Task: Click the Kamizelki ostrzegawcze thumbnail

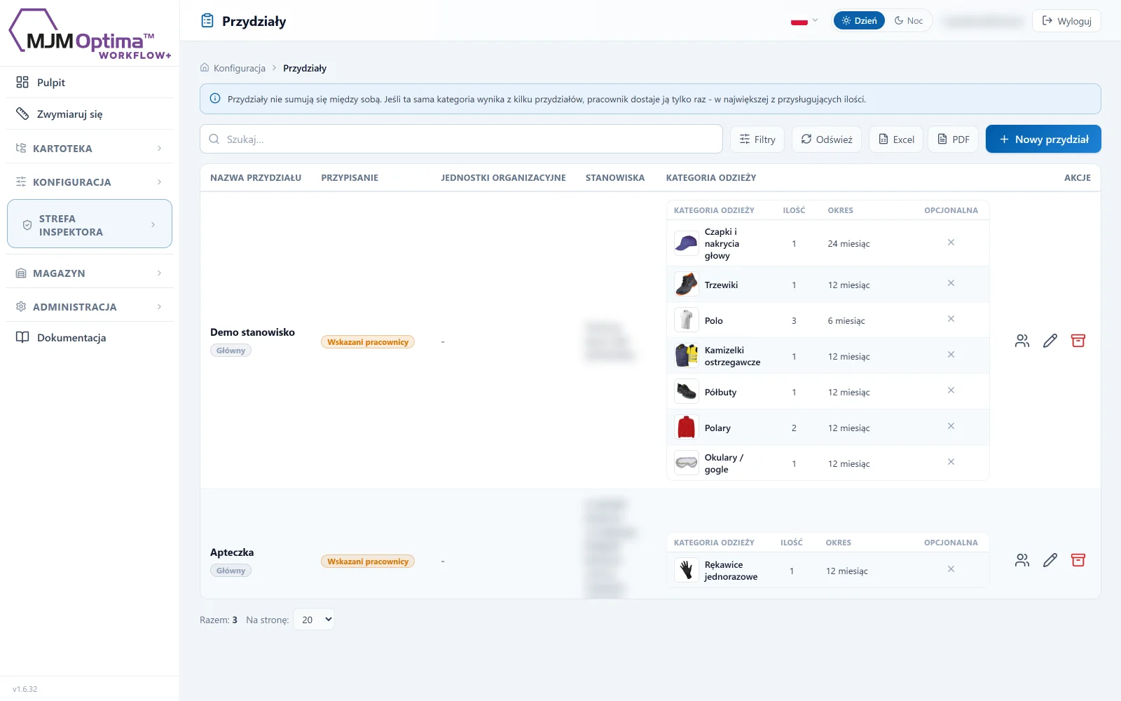Action: pyautogui.click(x=687, y=356)
